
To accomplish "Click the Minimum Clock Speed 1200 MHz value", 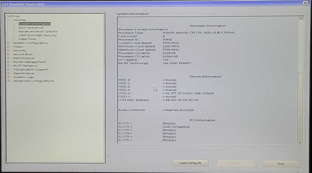I will click(171, 46).
